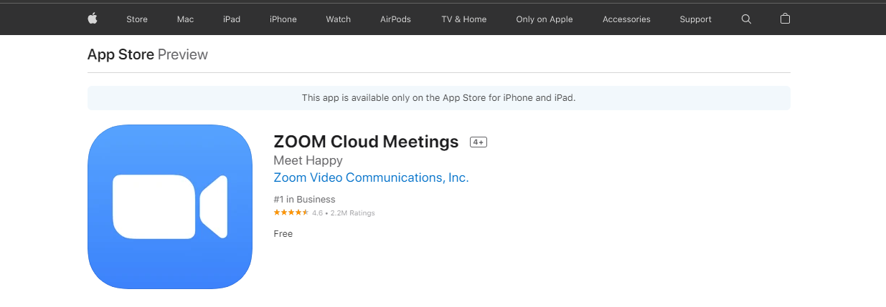The image size is (886, 307).
Task: Open the search magnifier icon
Action: pyautogui.click(x=746, y=19)
